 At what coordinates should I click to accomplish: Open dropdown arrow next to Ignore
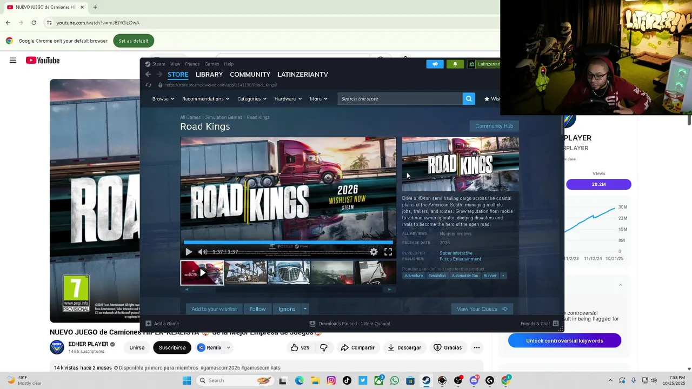pyautogui.click(x=305, y=309)
